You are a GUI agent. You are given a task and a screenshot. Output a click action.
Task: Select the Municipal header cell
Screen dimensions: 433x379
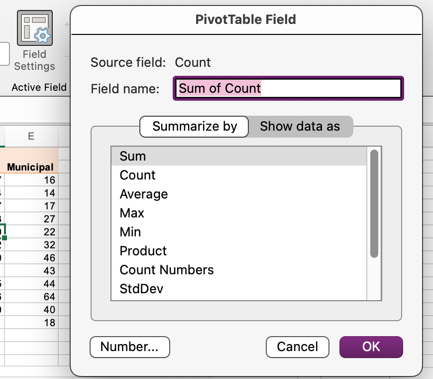(31, 167)
